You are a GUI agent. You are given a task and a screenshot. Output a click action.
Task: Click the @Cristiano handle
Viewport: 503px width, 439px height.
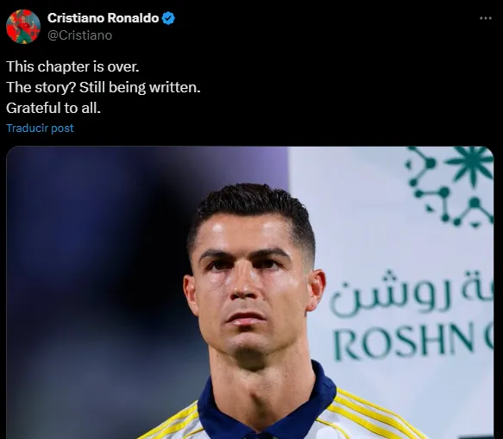pos(80,35)
